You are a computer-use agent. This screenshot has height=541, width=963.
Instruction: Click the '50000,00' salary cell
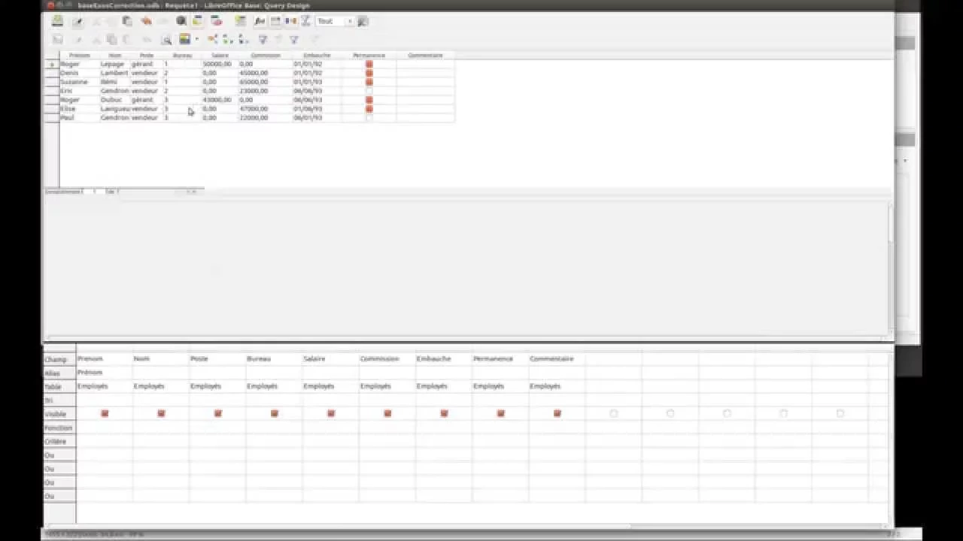pos(220,64)
